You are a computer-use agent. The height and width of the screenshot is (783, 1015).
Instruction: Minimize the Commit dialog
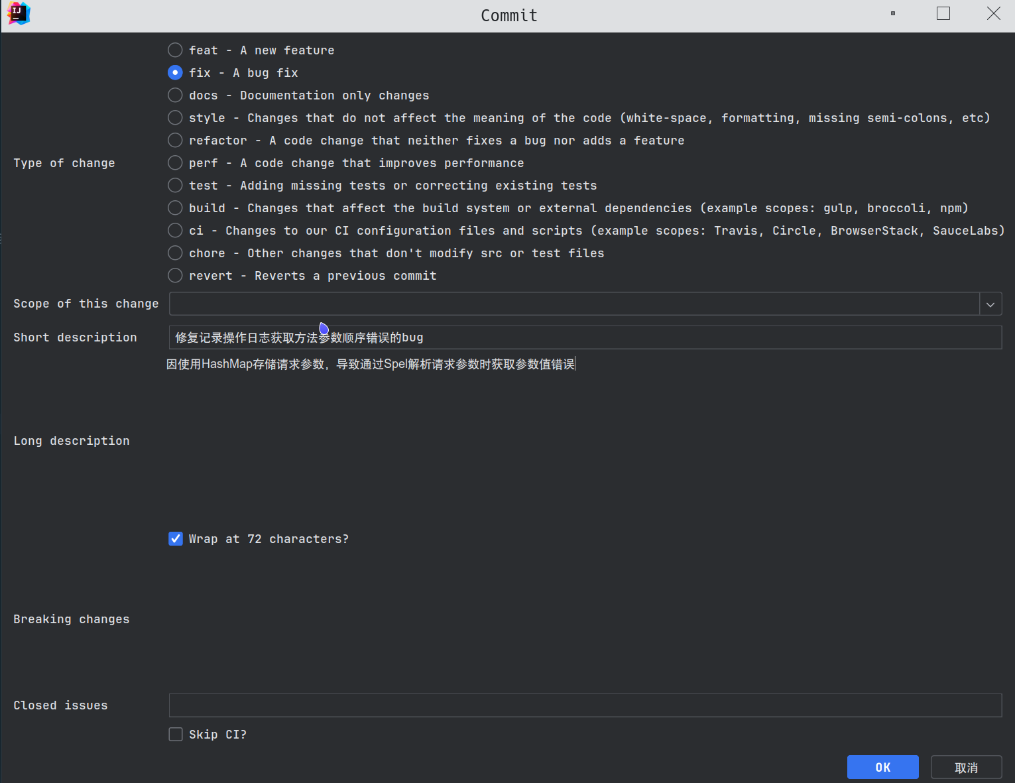click(x=893, y=13)
